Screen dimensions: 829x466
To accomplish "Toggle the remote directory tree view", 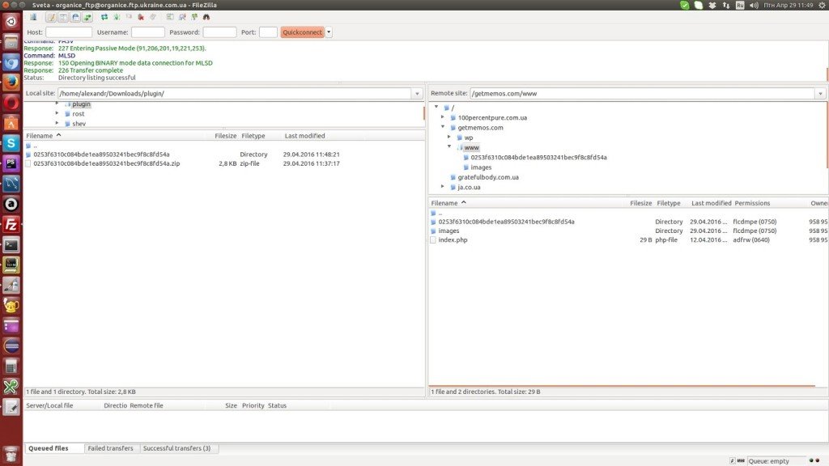I will [x=75, y=17].
